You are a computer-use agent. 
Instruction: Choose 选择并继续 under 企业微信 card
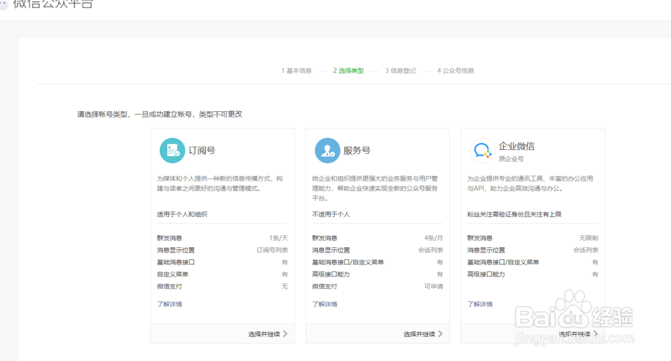click(x=575, y=334)
